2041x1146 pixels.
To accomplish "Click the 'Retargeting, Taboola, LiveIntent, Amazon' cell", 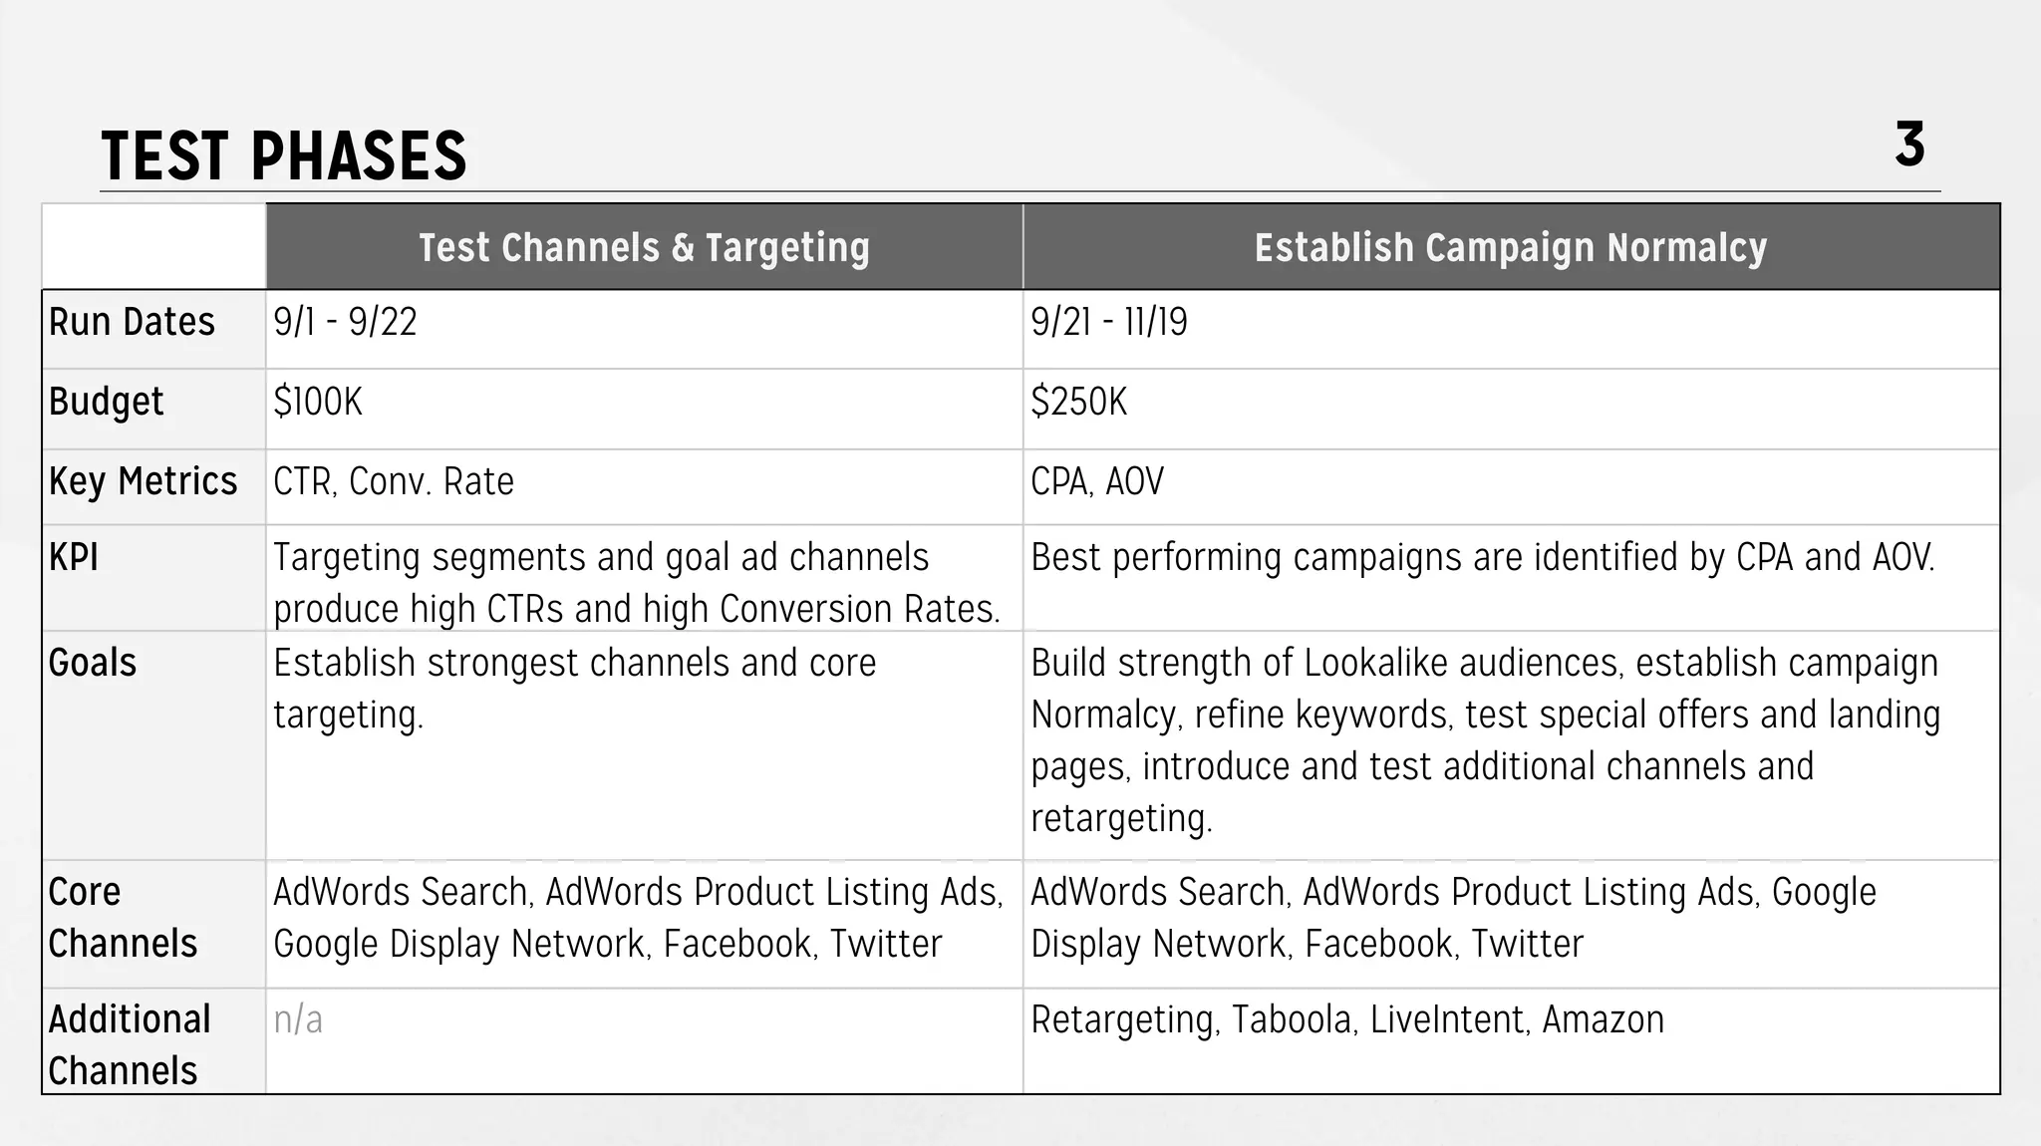I will 1346,1020.
